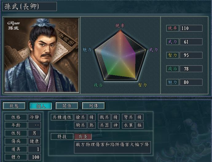Click the 戟兵 troop aptitude cell
Viewport: 212px width, 162px height.
(x=104, y=117)
